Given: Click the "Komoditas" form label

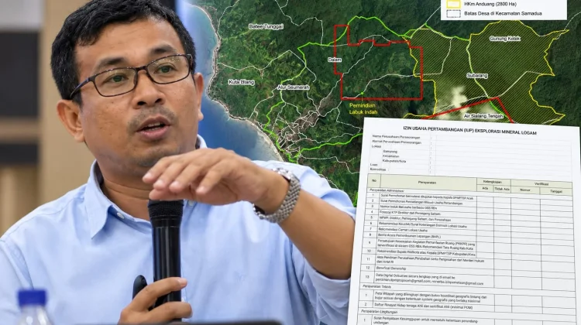Looking at the screenshot, I should 377,169.
